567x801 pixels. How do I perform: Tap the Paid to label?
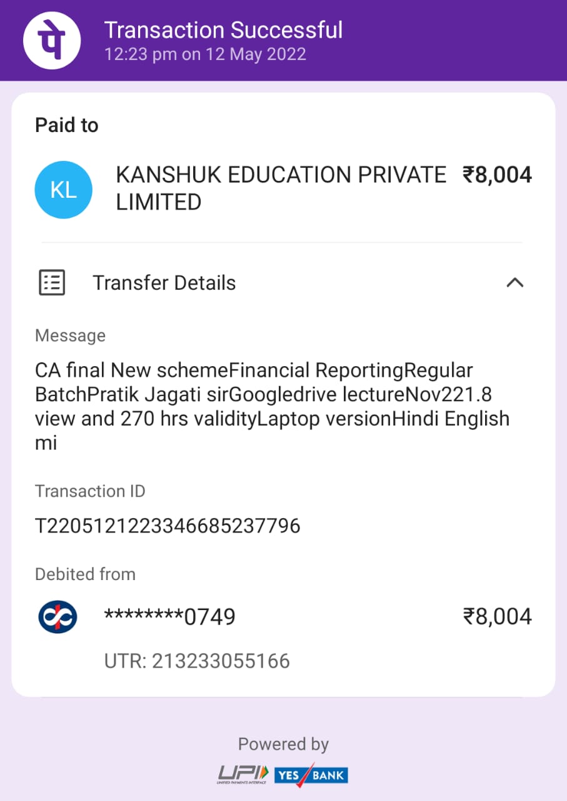67,125
